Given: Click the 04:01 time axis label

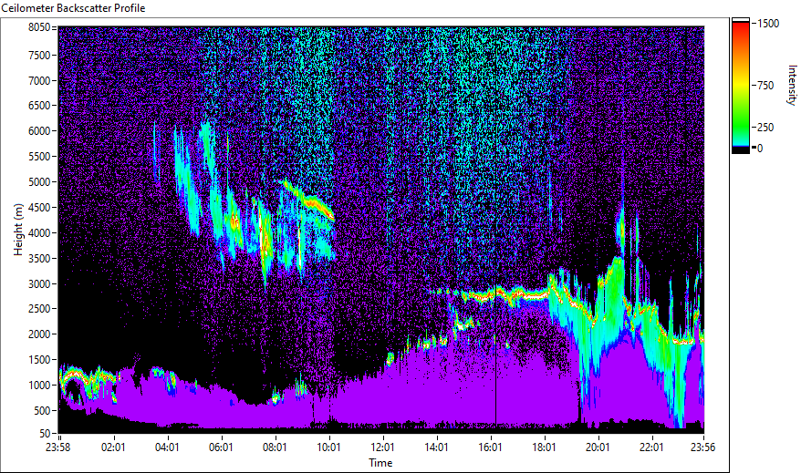Looking at the screenshot, I should tap(167, 447).
